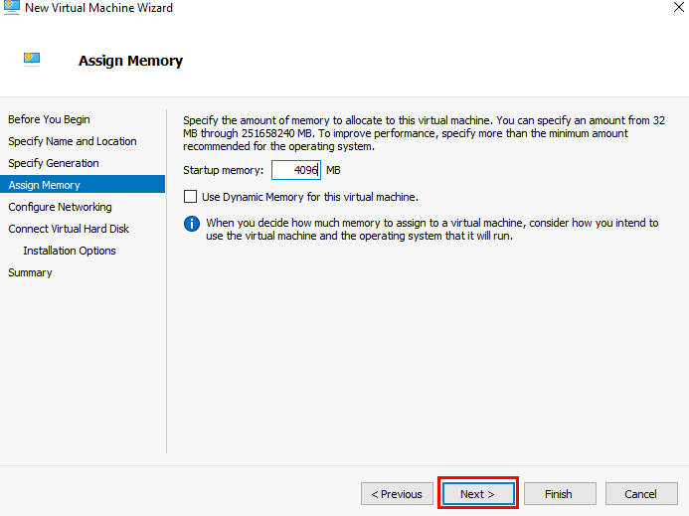Select the Specify Generation step
689x516 pixels.
53,163
